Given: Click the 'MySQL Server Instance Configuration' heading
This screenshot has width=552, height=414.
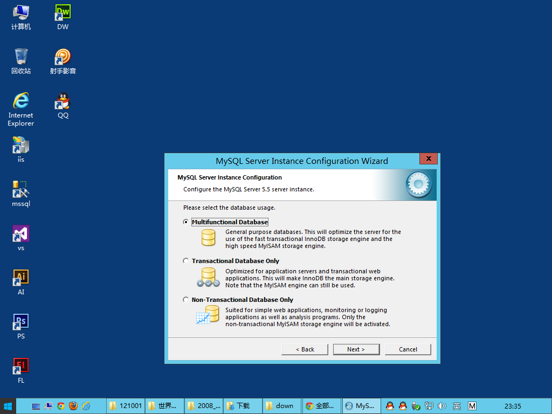Looking at the screenshot, I should [230, 177].
